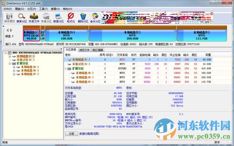The height and width of the screenshot is (146, 234).
Task: Open the Disk (硬盘) menu
Action: [19, 9]
